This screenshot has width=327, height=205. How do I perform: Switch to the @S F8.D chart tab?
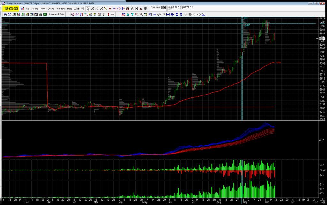[x=175, y=8]
